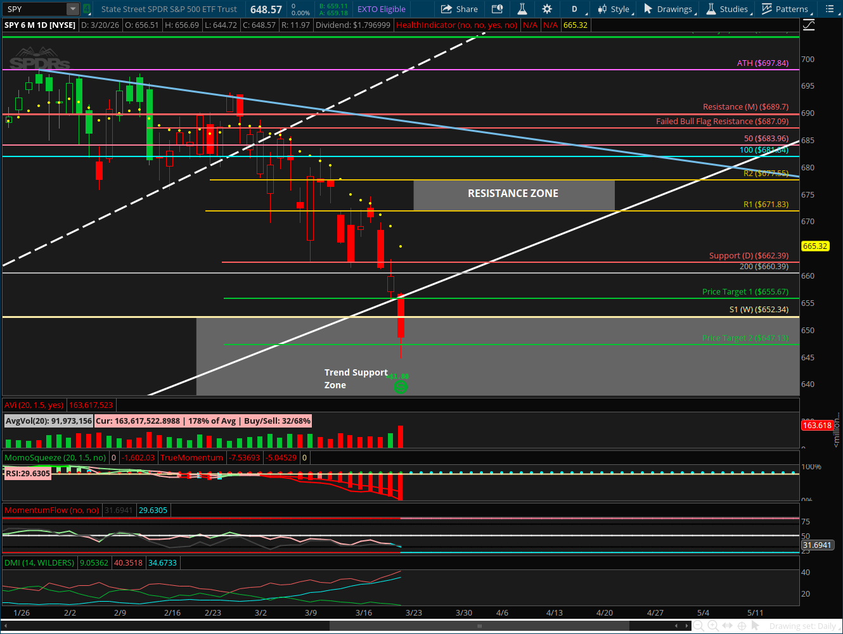Click the HealthIndicator study label
The width and height of the screenshot is (843, 634).
tap(456, 25)
